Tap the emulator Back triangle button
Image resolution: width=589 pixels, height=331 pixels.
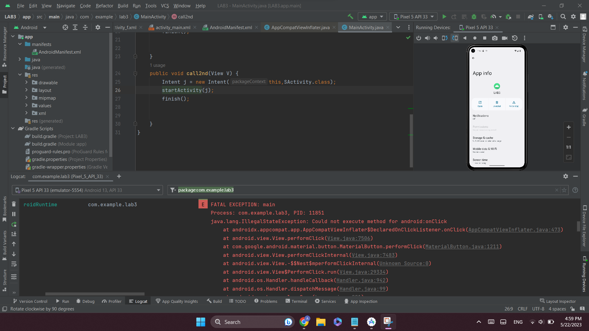pos(465,38)
